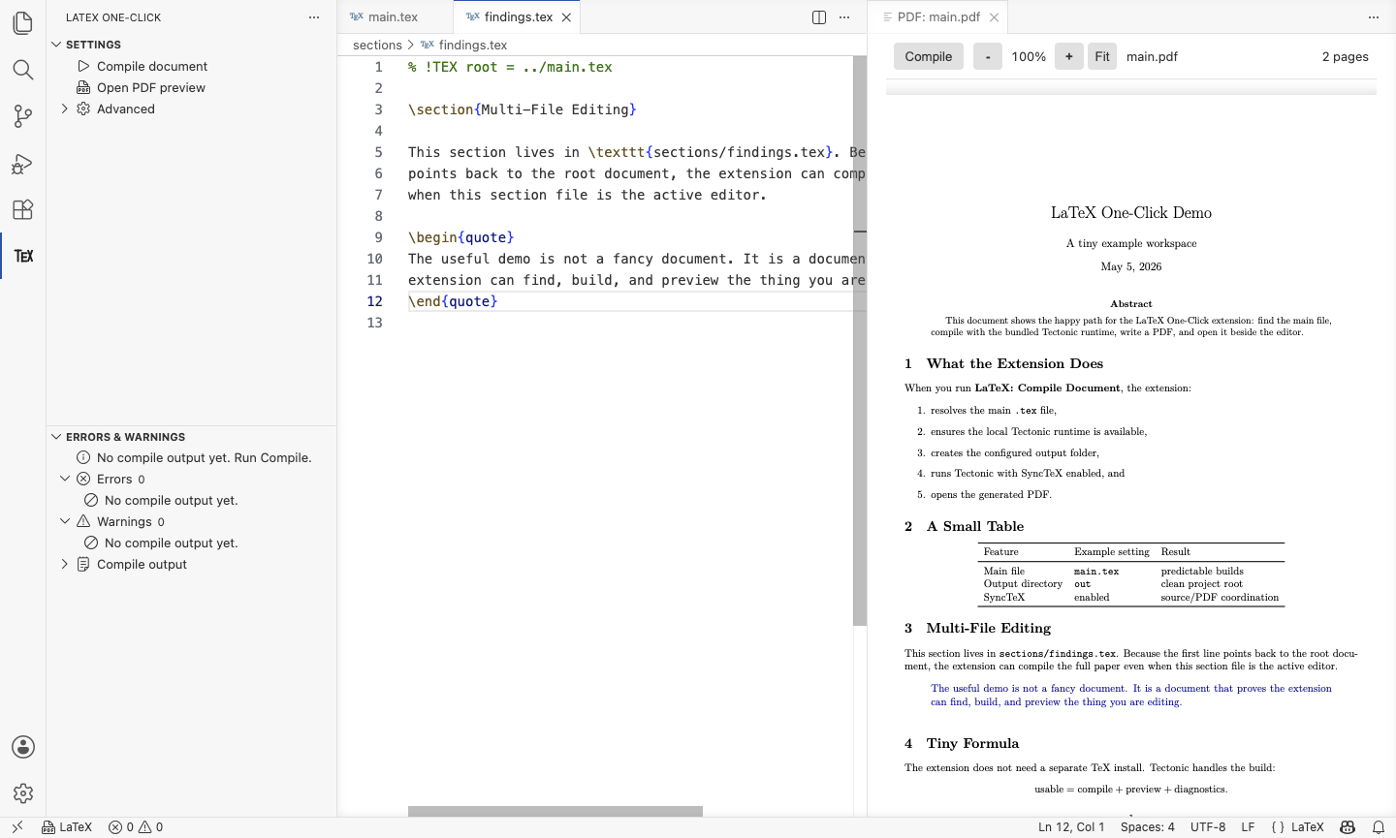Click the sections breadcrumb
Viewport: 1396px width, 838px height.
click(377, 45)
